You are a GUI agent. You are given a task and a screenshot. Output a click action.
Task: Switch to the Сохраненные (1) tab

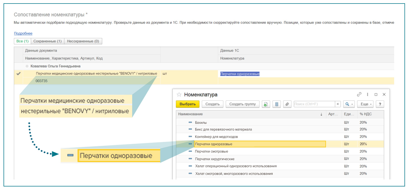(x=48, y=41)
